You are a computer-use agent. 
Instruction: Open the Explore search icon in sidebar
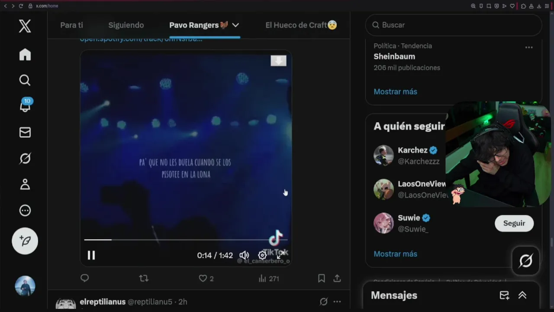pyautogui.click(x=25, y=80)
